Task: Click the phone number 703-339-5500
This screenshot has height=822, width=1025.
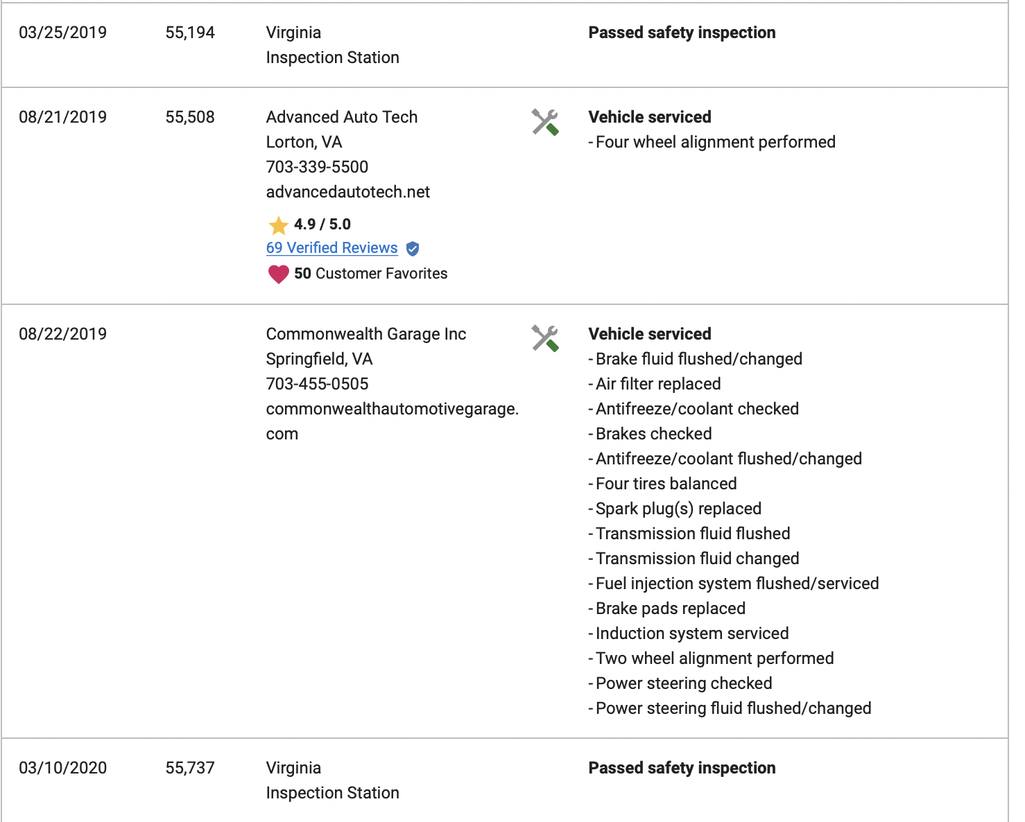Action: click(x=317, y=167)
